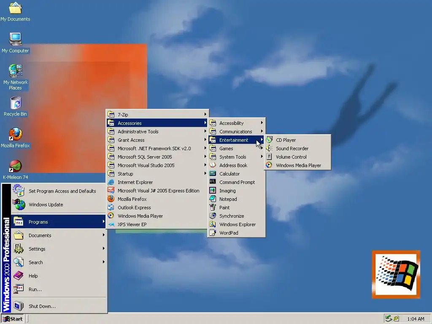Image resolution: width=432 pixels, height=324 pixels.
Task: Expand the System Tools submenu arrow
Action: click(262, 157)
